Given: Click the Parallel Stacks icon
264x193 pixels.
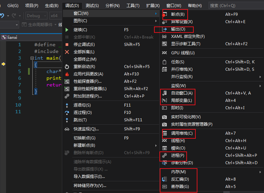Looking at the screenshot, I should click(164, 69).
